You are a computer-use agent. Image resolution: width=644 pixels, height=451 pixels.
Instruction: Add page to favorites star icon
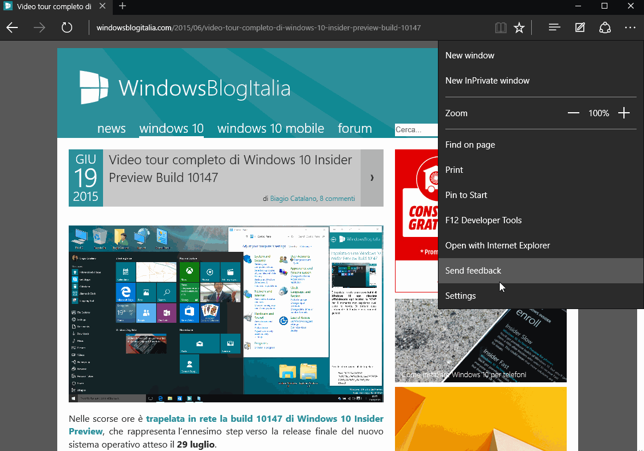(x=519, y=27)
